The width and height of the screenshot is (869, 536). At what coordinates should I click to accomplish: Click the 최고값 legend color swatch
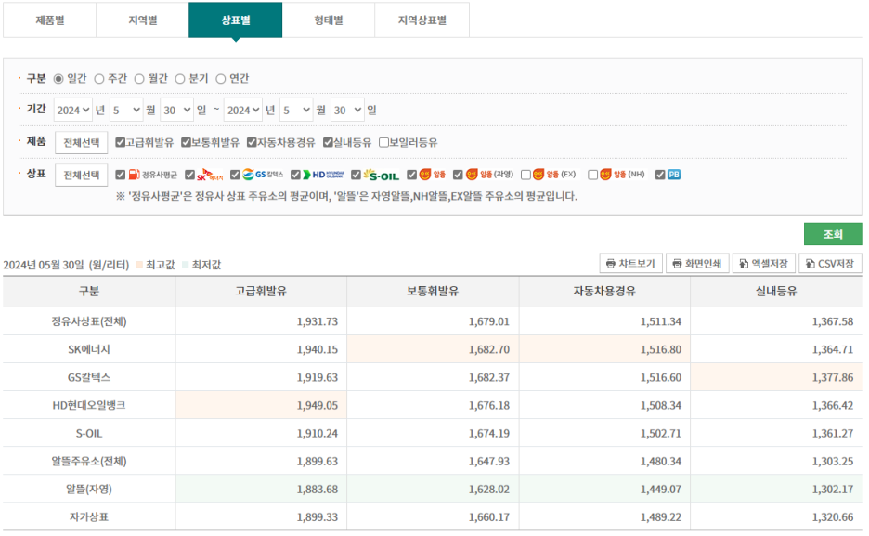coord(139,265)
